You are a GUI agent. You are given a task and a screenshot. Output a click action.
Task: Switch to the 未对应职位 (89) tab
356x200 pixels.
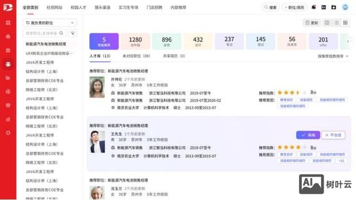click(x=136, y=56)
